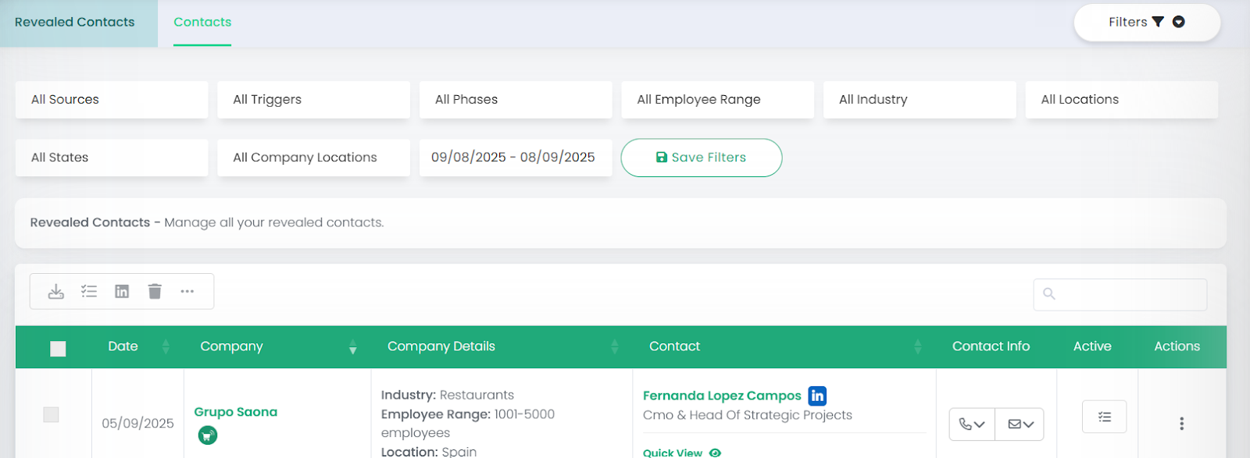Open the vertical three-dot row actions menu

1181,424
